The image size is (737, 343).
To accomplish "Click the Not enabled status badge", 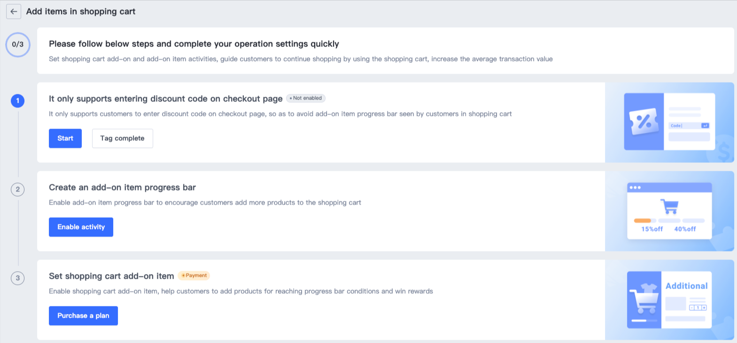I will click(x=306, y=98).
